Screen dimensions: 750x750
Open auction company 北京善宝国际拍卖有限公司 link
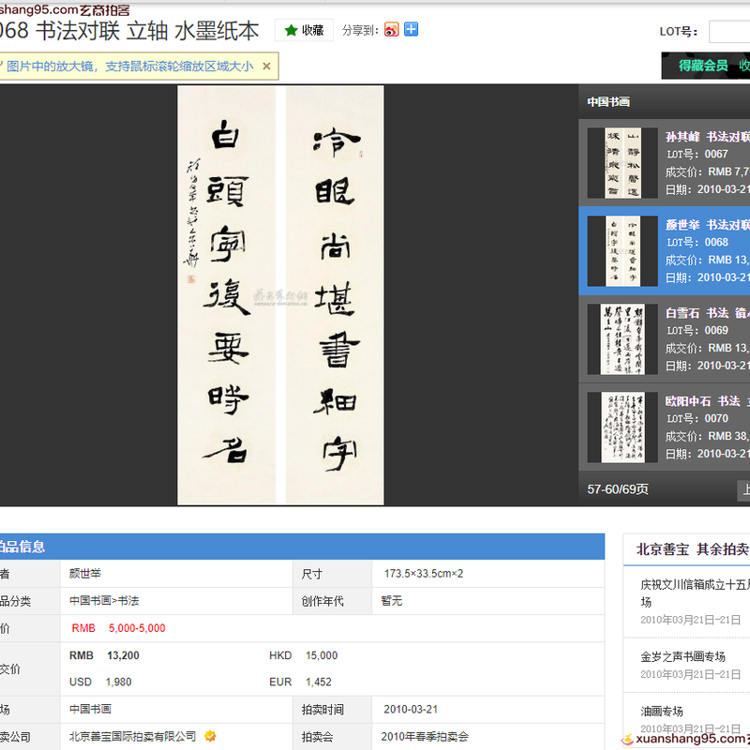click(x=133, y=736)
